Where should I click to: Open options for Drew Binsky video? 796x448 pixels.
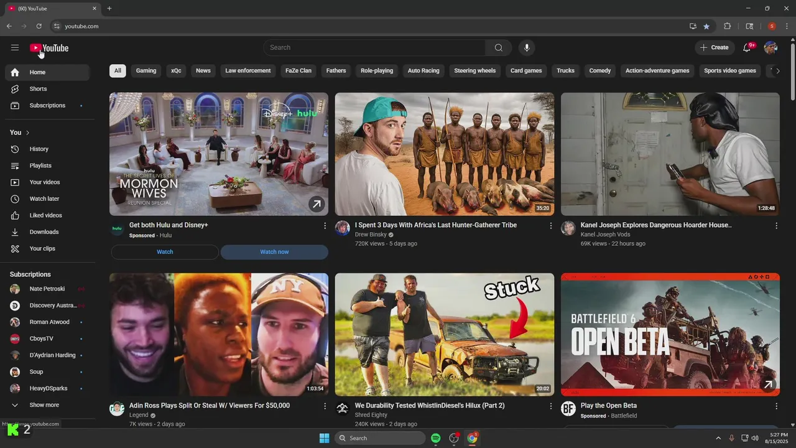pyautogui.click(x=550, y=226)
